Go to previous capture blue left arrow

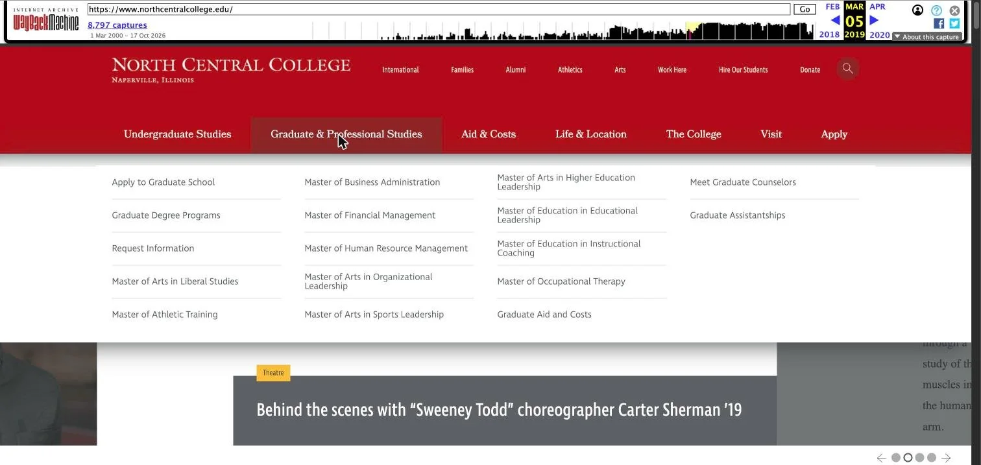[x=835, y=20]
